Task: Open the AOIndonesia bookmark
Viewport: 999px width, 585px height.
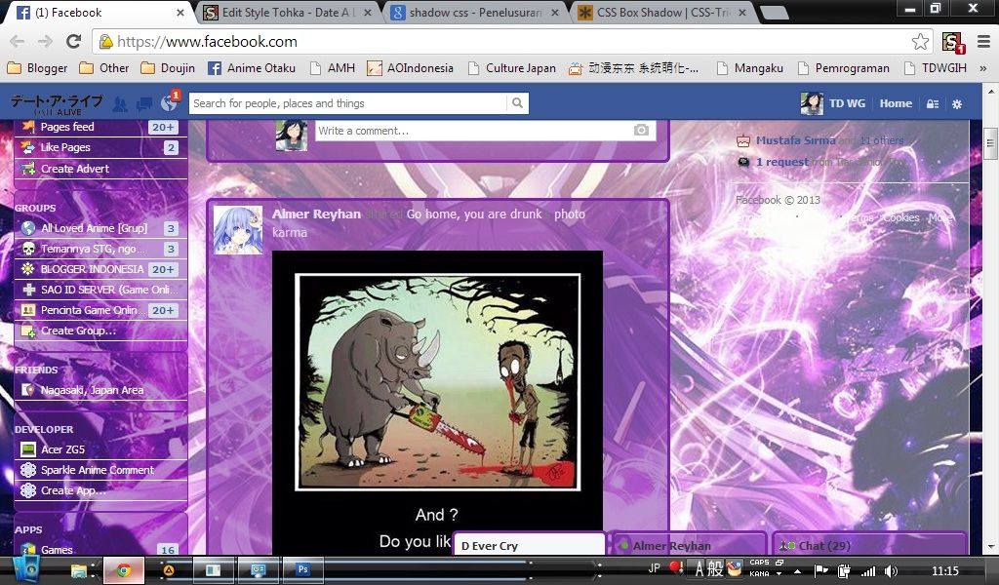Action: tap(411, 68)
